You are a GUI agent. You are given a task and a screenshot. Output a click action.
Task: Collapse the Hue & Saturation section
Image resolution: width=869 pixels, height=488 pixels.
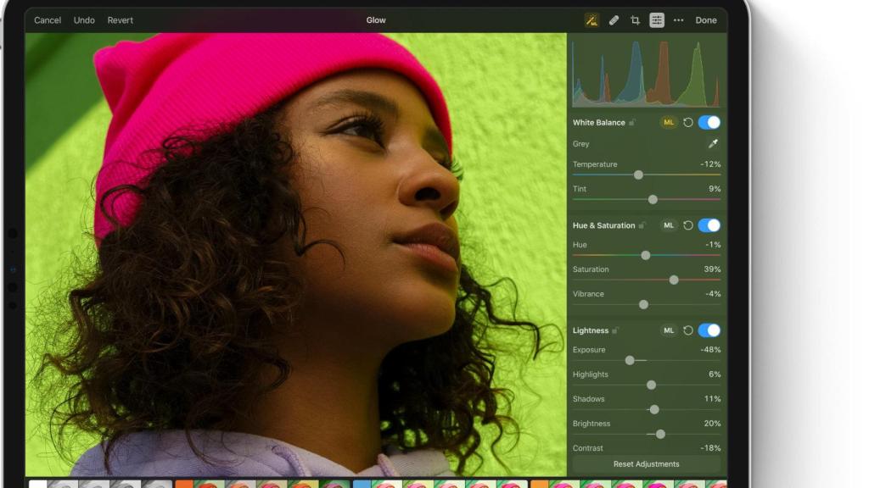coord(603,225)
